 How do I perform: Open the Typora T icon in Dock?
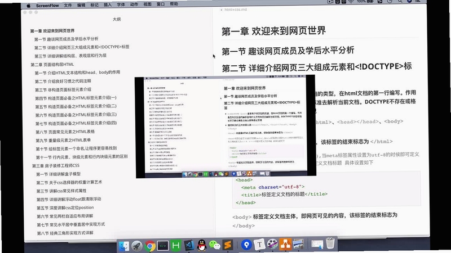click(259, 245)
